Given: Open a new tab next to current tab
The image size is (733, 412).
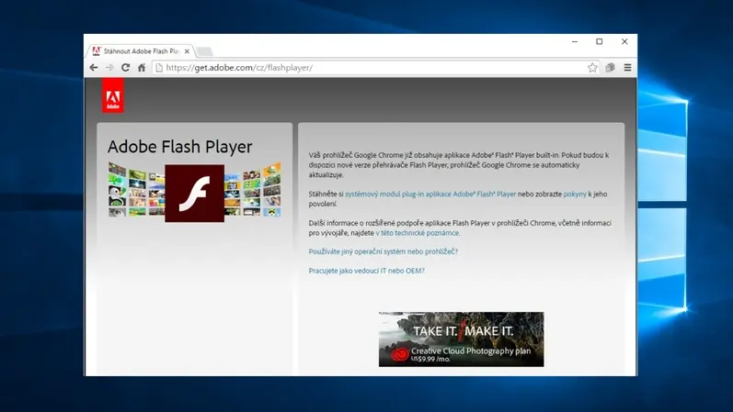Looking at the screenshot, I should [204, 51].
